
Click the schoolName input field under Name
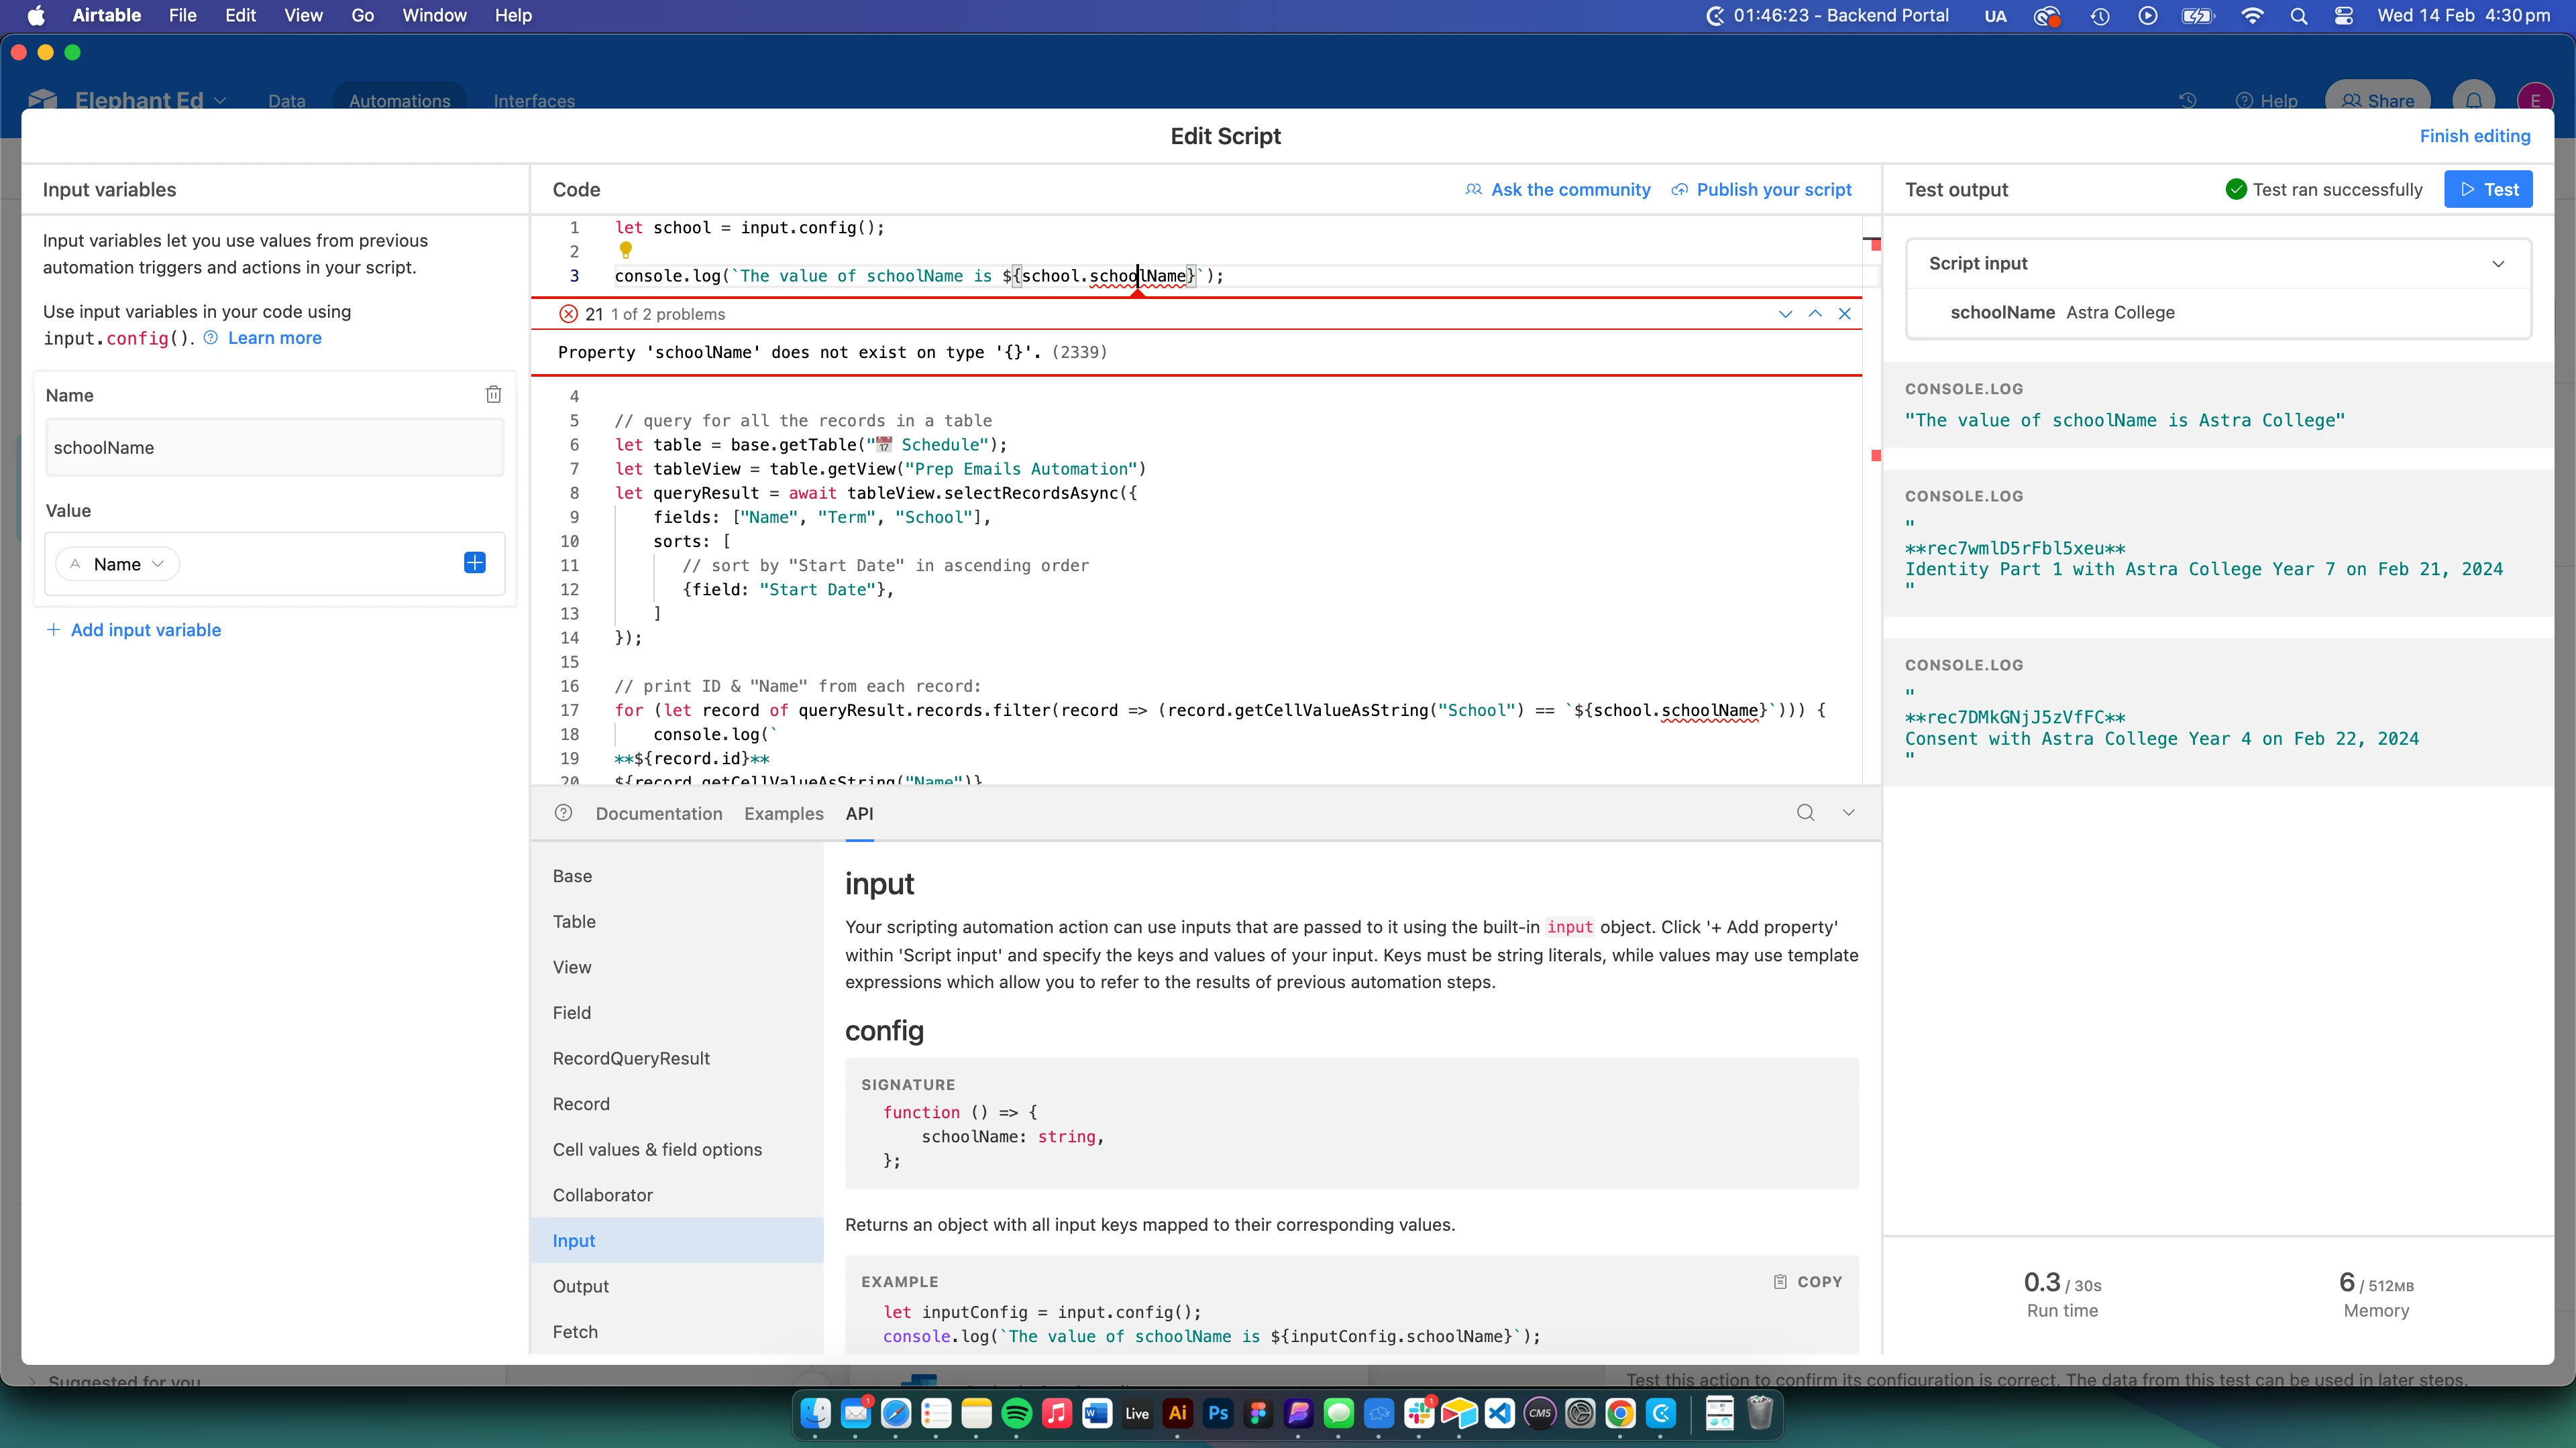pyautogui.click(x=274, y=448)
